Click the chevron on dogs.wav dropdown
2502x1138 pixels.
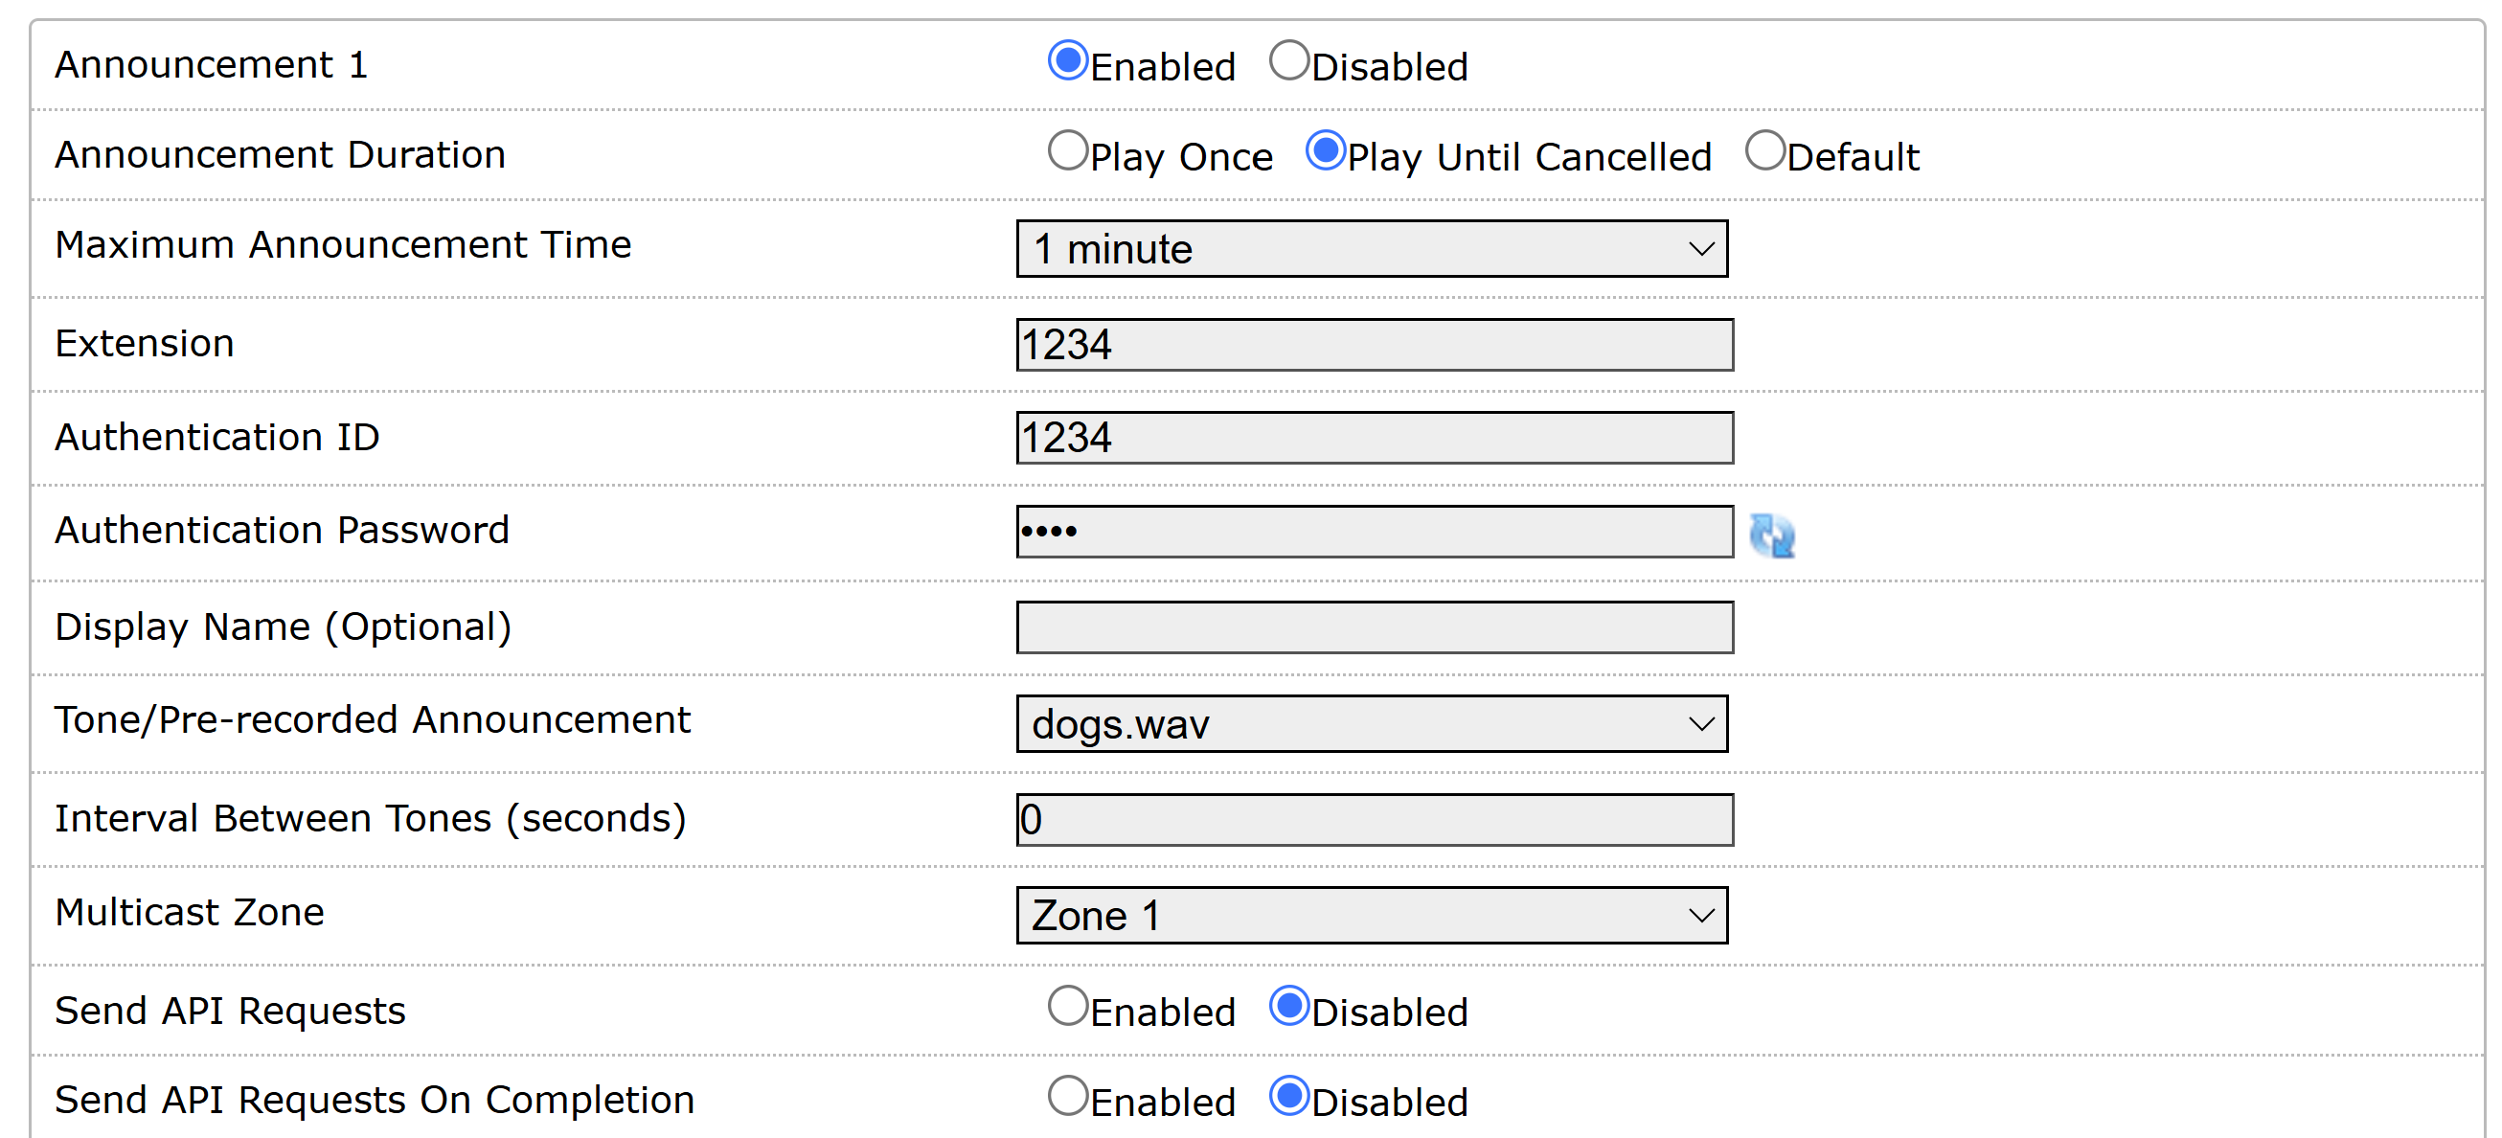[1700, 724]
